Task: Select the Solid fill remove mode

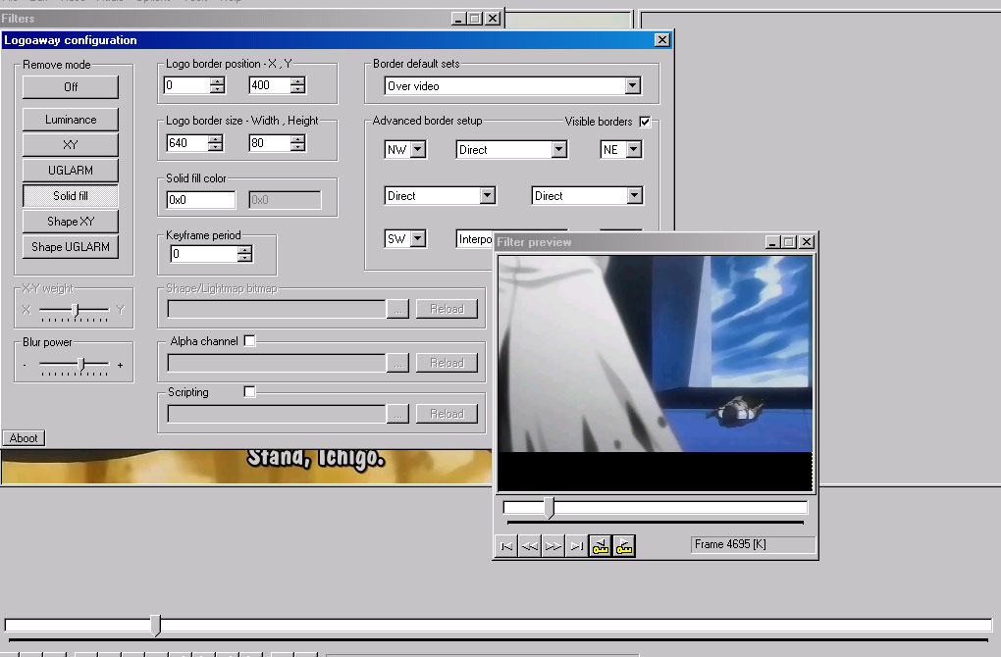Action: tap(71, 196)
